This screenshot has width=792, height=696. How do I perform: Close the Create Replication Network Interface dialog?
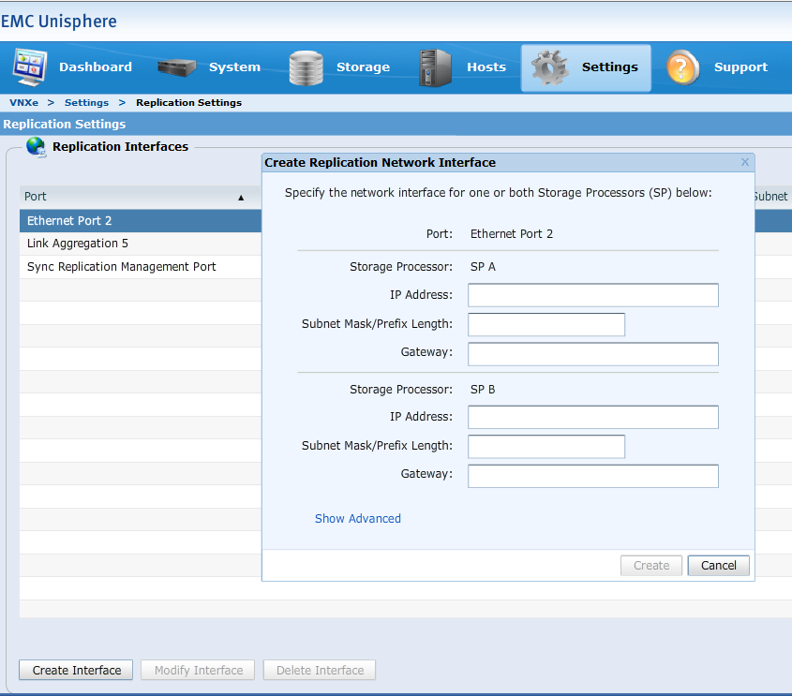pyautogui.click(x=745, y=162)
